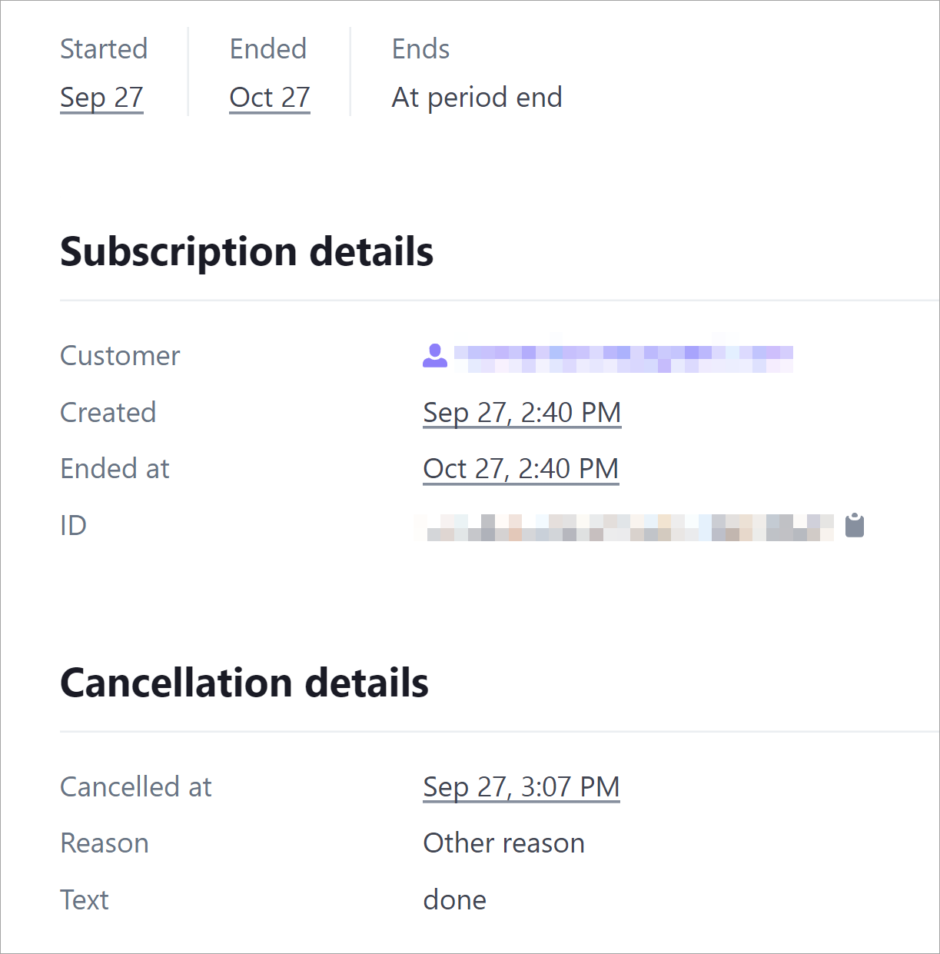940x954 pixels.
Task: Click the "Ended at" field label
Action: 115,469
